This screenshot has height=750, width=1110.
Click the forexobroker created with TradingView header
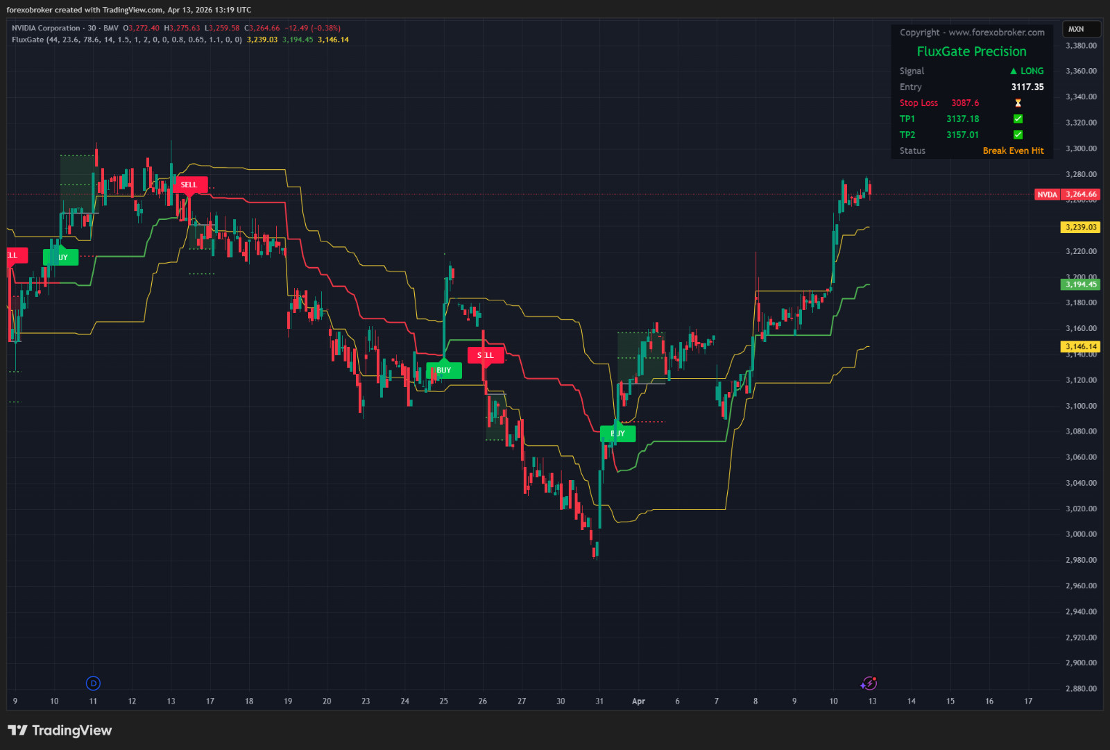point(129,10)
